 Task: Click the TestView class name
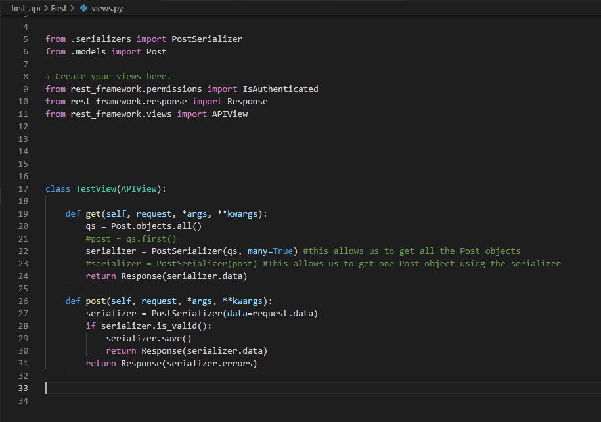95,189
